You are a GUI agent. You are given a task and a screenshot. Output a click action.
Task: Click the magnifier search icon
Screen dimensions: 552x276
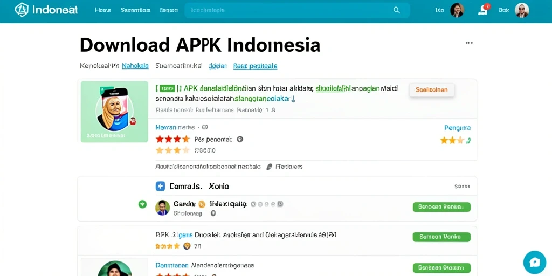point(397,10)
